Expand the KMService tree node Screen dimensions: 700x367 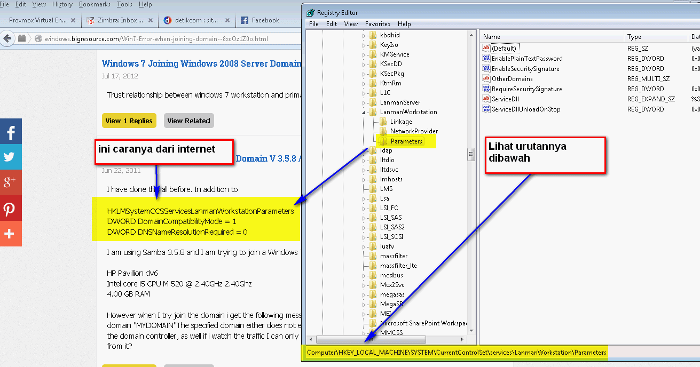(364, 54)
